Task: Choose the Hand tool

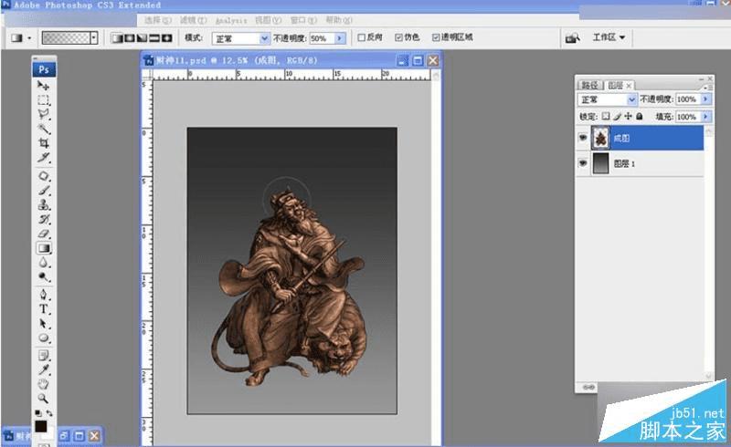Action: pos(44,384)
